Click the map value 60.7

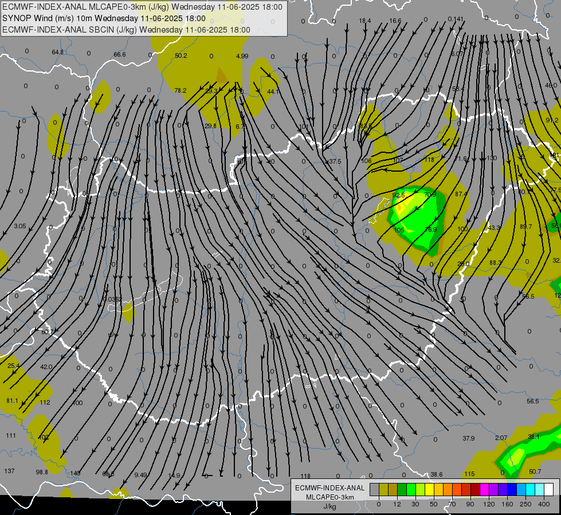point(47,332)
